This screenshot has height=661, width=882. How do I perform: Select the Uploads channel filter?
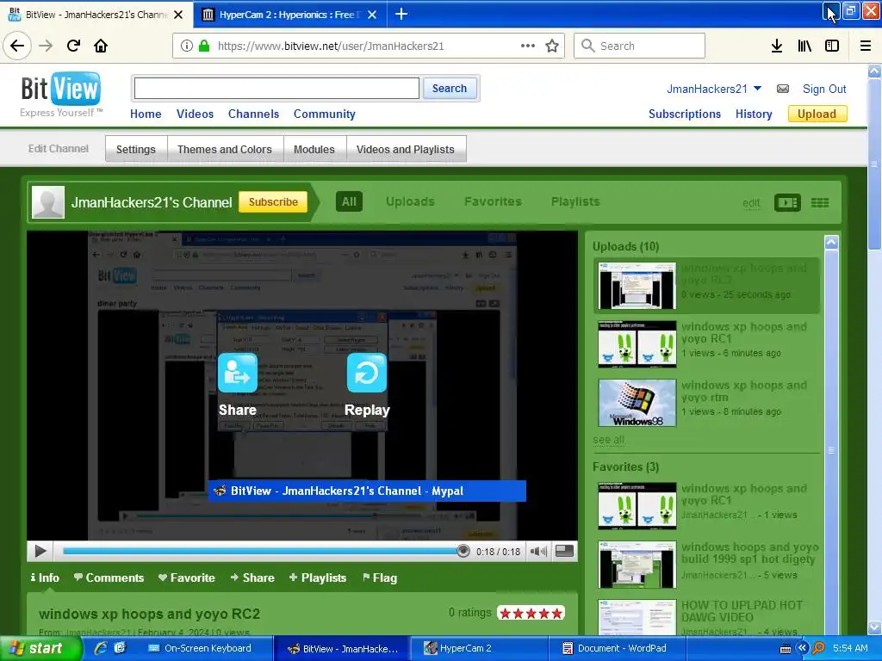(410, 201)
